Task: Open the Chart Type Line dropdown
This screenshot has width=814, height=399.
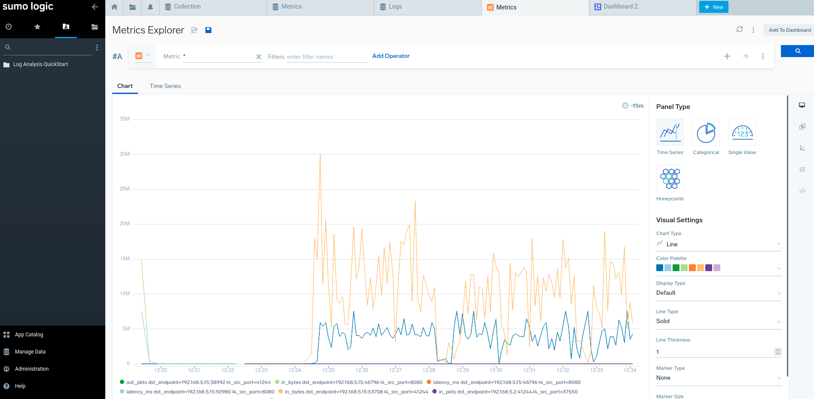Action: [x=719, y=244]
